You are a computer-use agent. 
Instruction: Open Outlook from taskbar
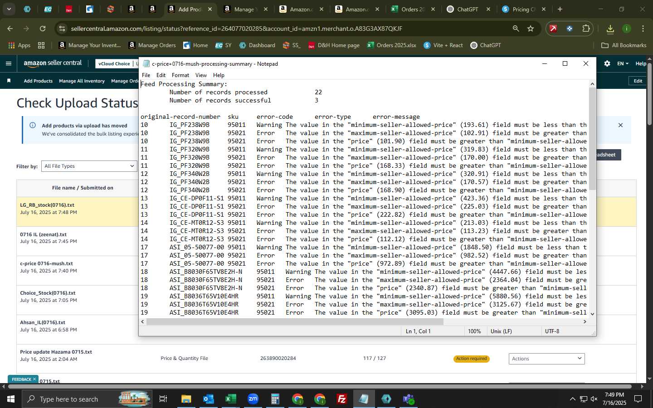209,399
